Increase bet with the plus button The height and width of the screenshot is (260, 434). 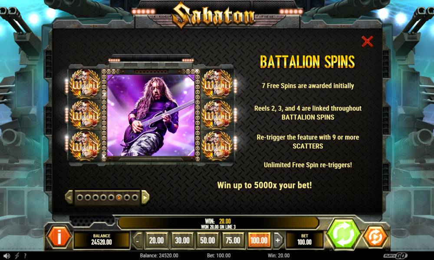[278, 240]
